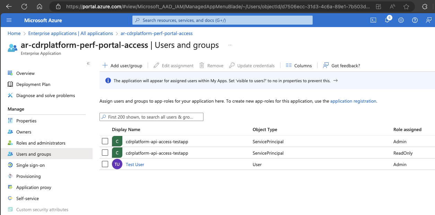Select the Test User row checkbox
Viewport: 435px width, 215px height.
click(x=105, y=164)
